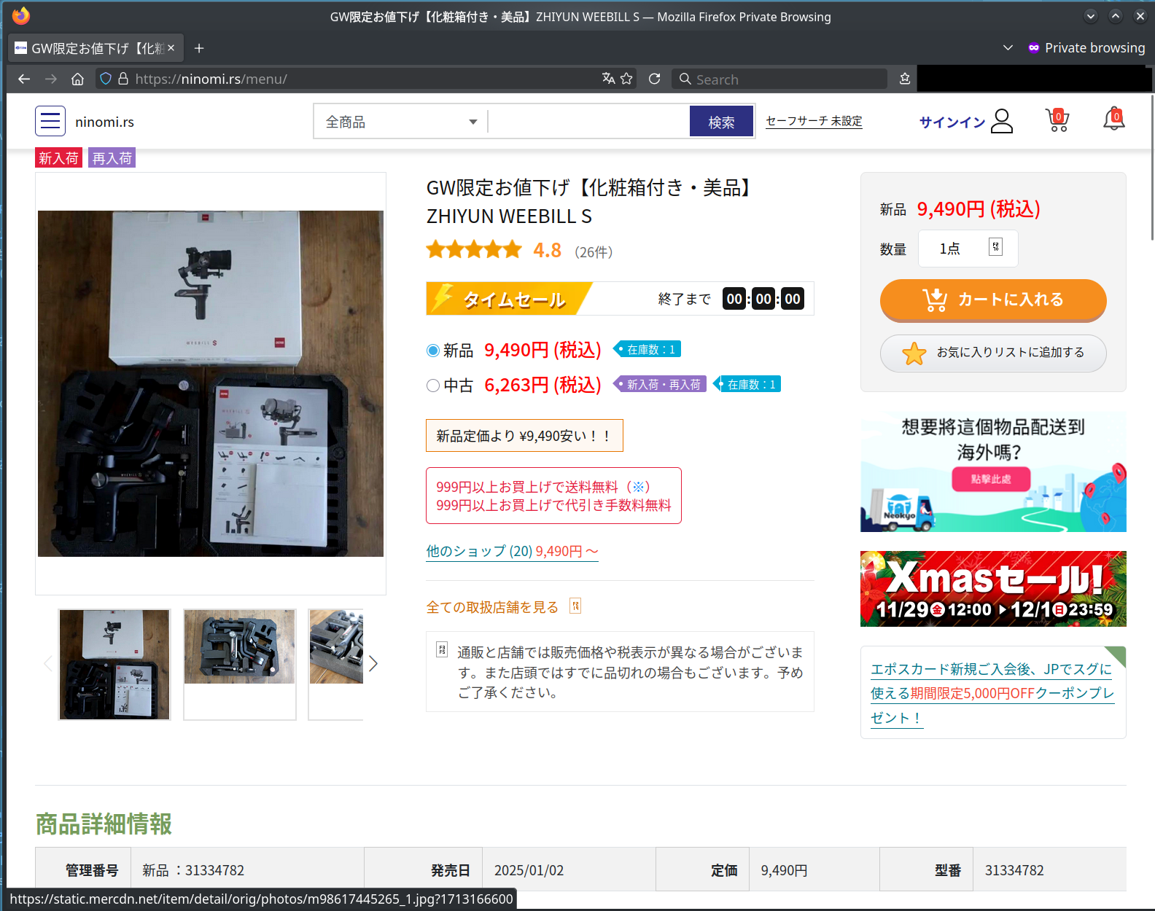The image size is (1155, 911).
Task: Open the 全ての取扱店舗を見る link
Action: (x=492, y=606)
